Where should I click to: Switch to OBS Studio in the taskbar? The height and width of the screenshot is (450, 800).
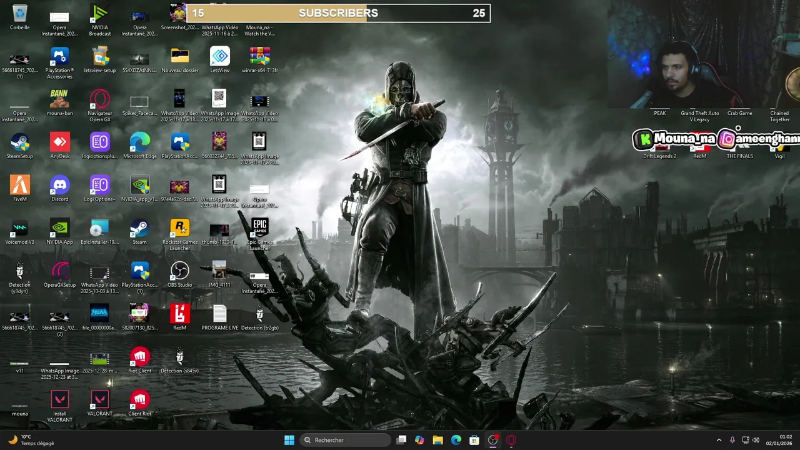point(492,440)
